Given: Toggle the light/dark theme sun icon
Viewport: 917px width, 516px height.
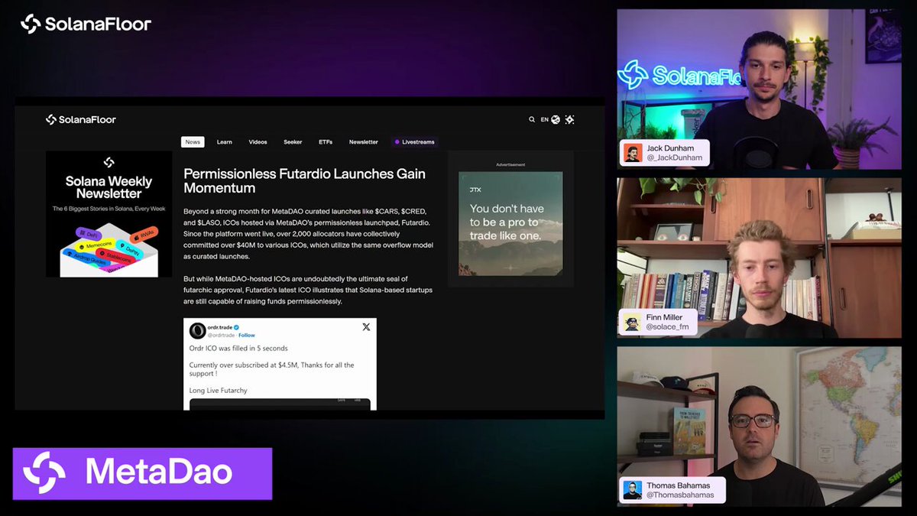Looking at the screenshot, I should pyautogui.click(x=569, y=120).
